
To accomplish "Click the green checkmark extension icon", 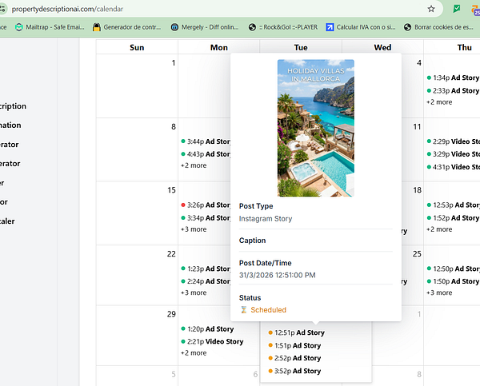I will point(457,9).
